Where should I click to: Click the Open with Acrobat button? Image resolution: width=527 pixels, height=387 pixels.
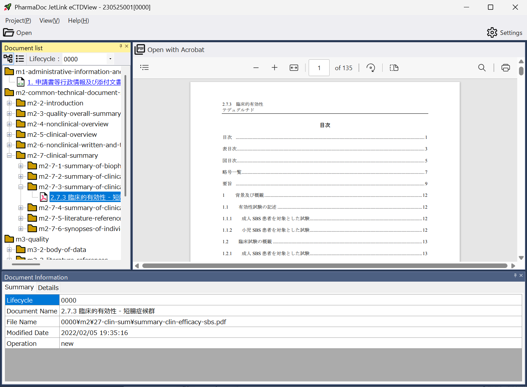pyautogui.click(x=170, y=50)
